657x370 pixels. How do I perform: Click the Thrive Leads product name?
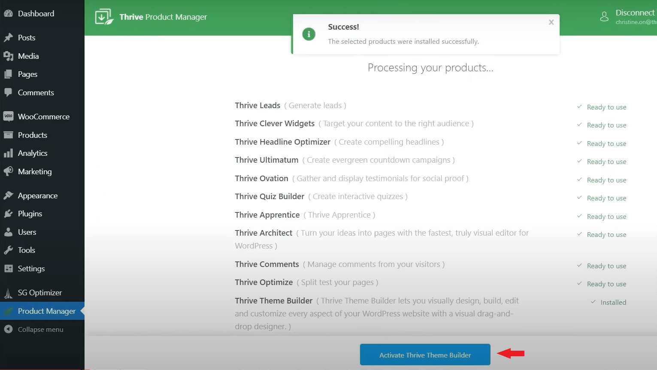pyautogui.click(x=257, y=106)
